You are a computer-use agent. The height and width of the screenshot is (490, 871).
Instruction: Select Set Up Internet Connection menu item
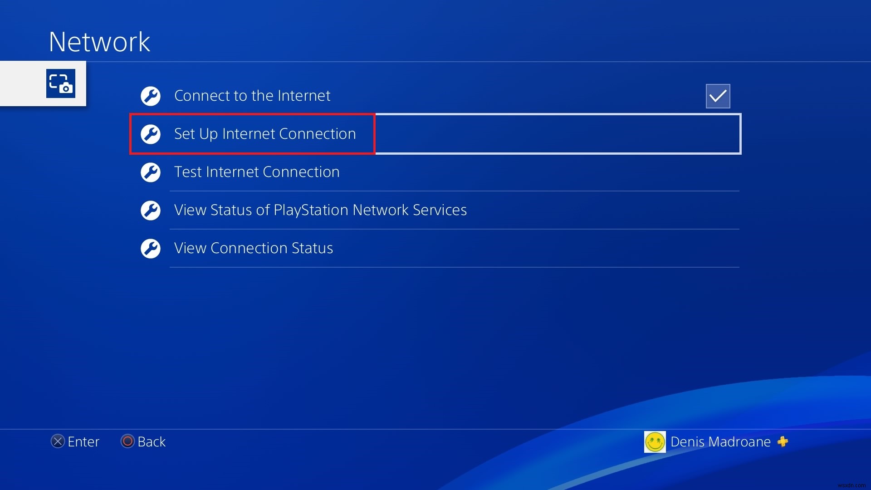(x=265, y=133)
